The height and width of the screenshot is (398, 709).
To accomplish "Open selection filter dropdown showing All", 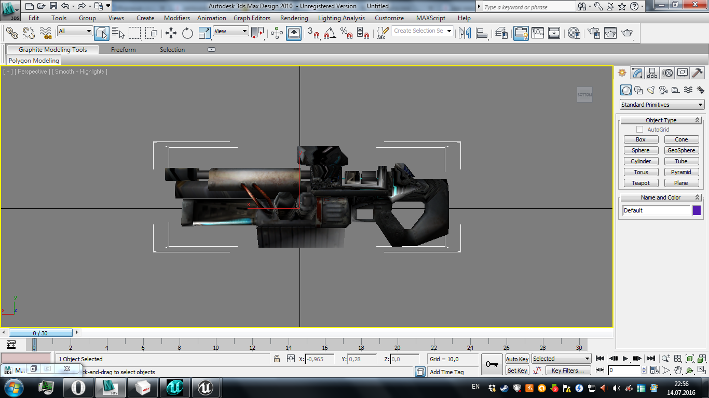I will (75, 31).
